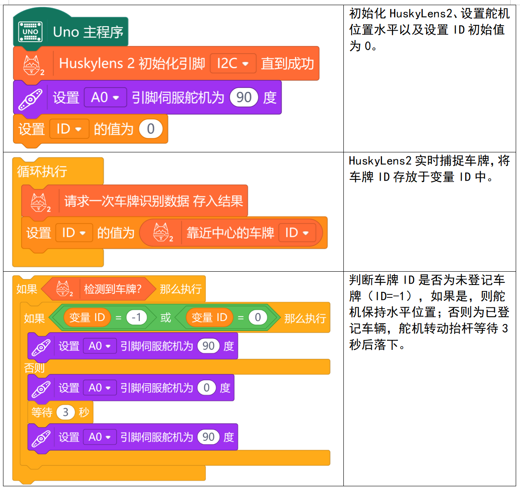The height and width of the screenshot is (488, 520).
Task: Click the 90 angle value in the block above 否则
Action: [208, 346]
